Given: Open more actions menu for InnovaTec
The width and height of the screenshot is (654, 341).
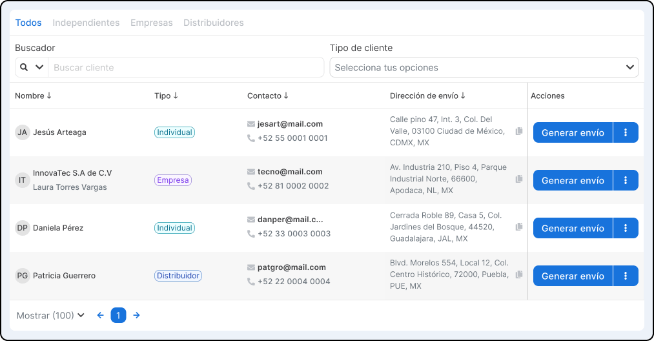Looking at the screenshot, I should point(626,180).
